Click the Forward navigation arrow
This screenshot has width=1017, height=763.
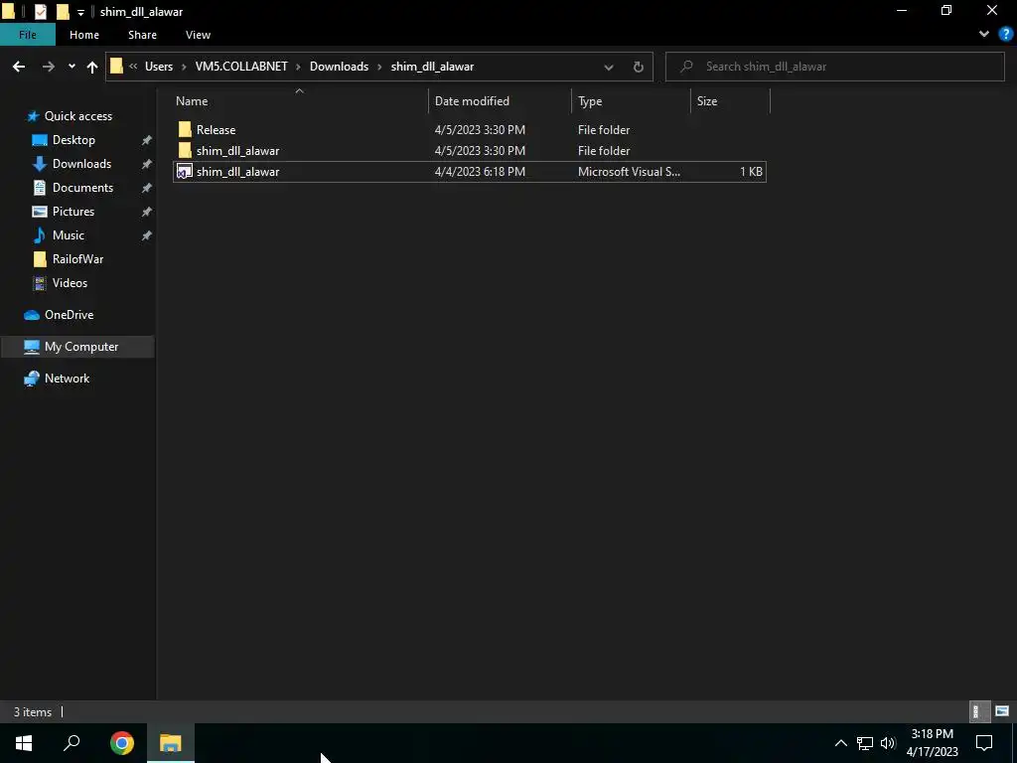[48, 67]
